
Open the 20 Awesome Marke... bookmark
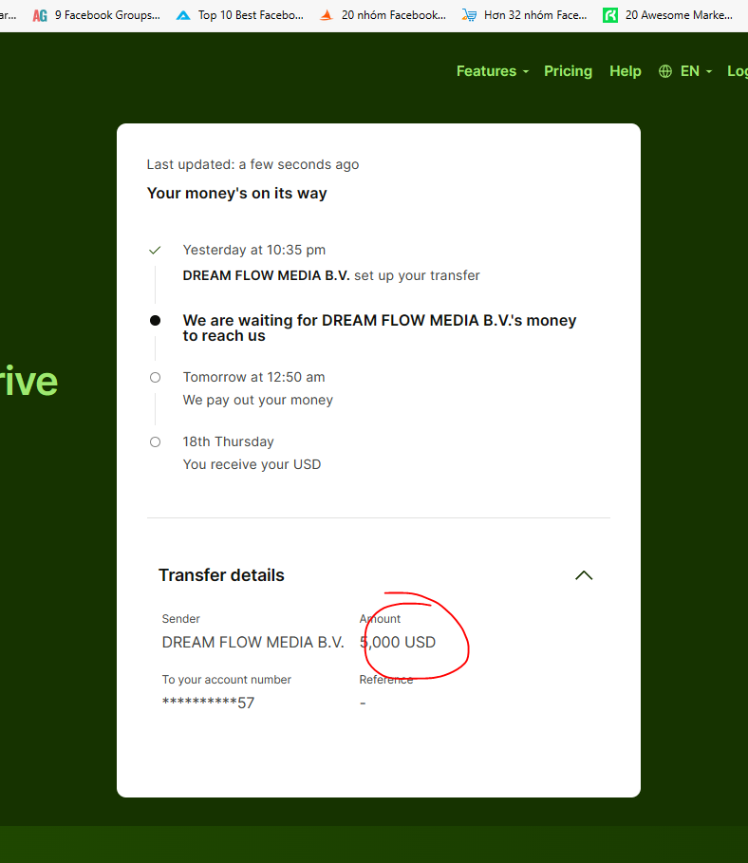(x=668, y=15)
